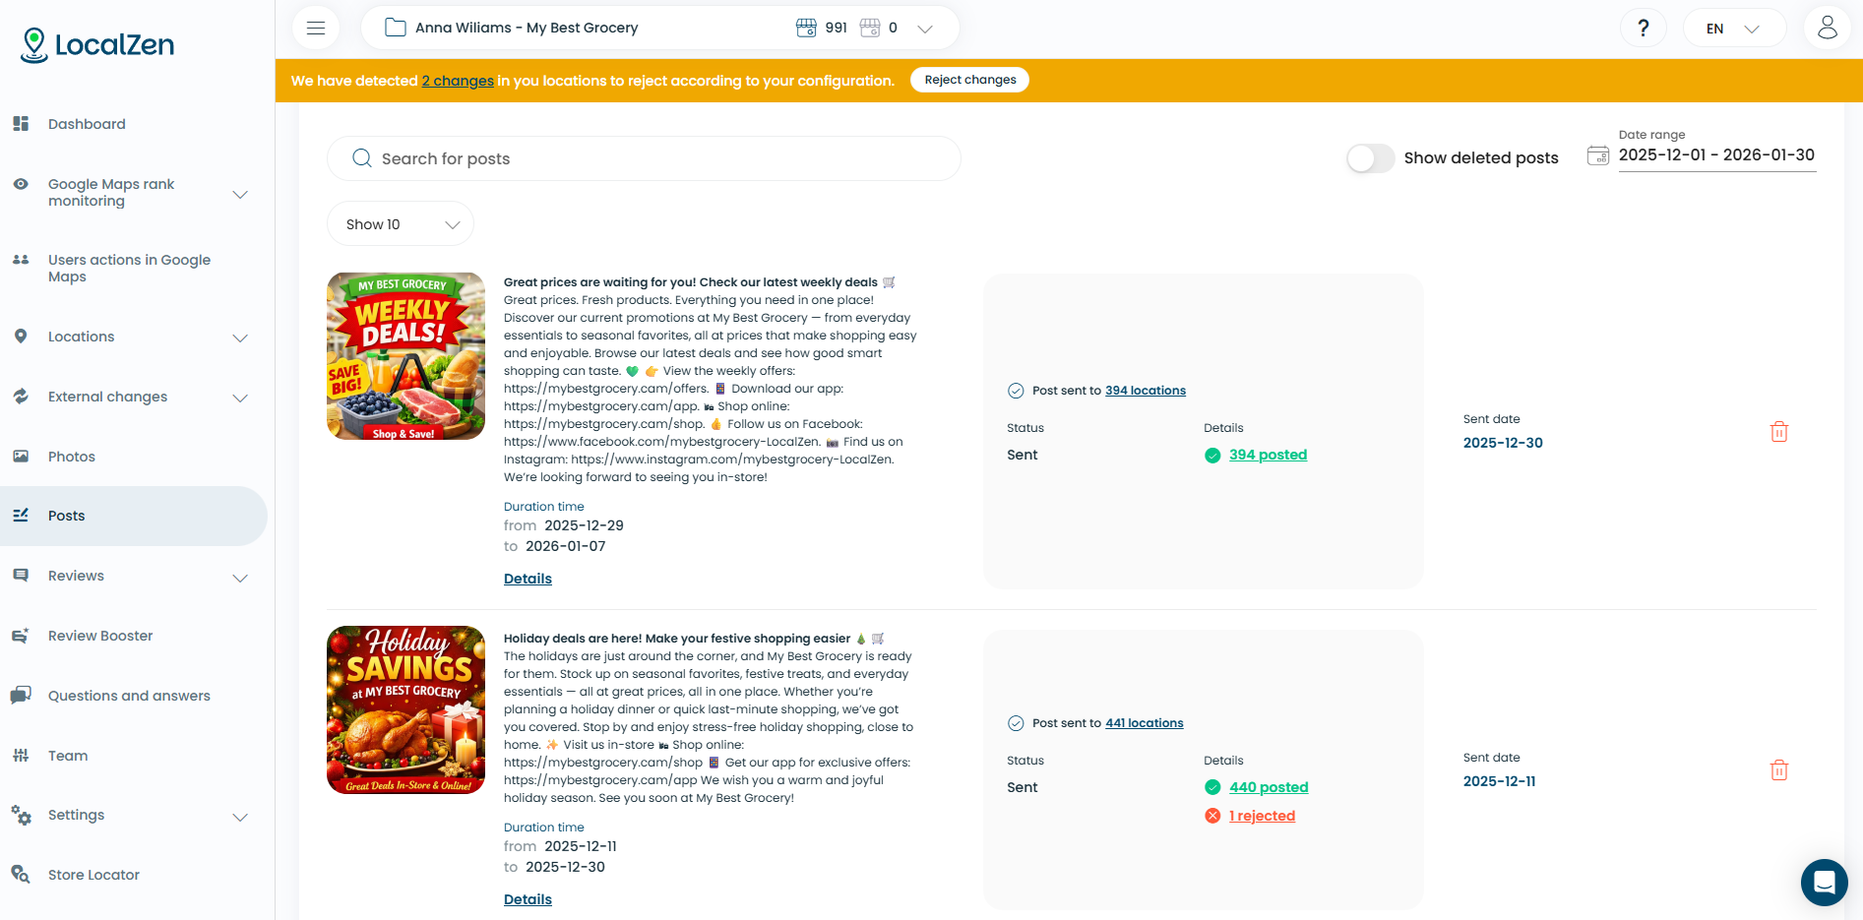Toggle Show deleted posts switch
The width and height of the screenshot is (1863, 920).
click(1370, 158)
